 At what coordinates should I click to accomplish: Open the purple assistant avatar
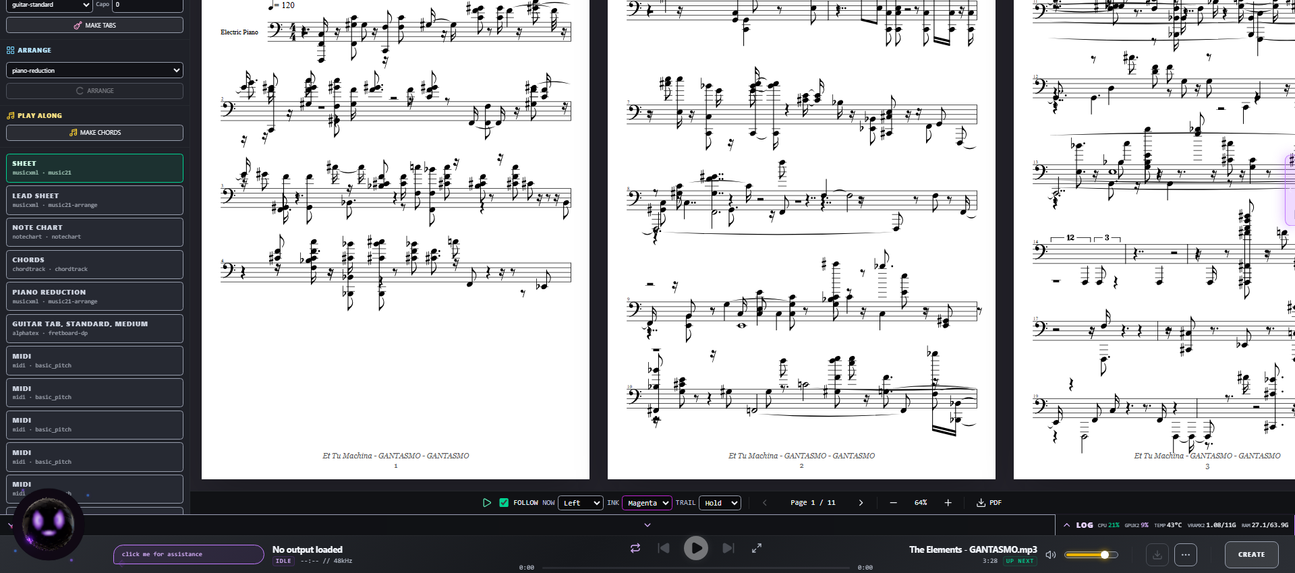(x=49, y=524)
